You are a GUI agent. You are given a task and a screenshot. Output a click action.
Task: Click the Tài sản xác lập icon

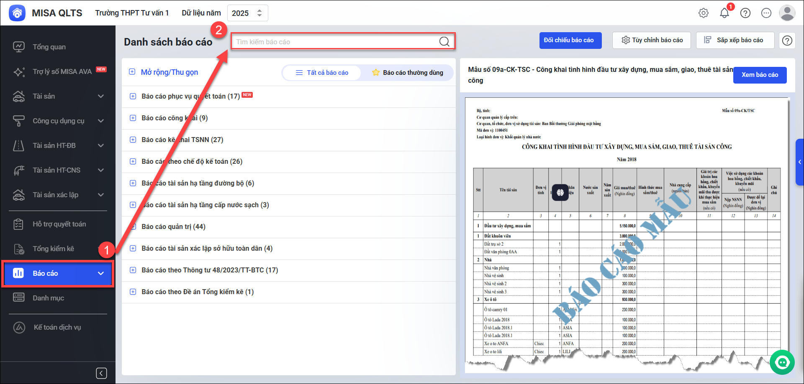click(x=18, y=195)
